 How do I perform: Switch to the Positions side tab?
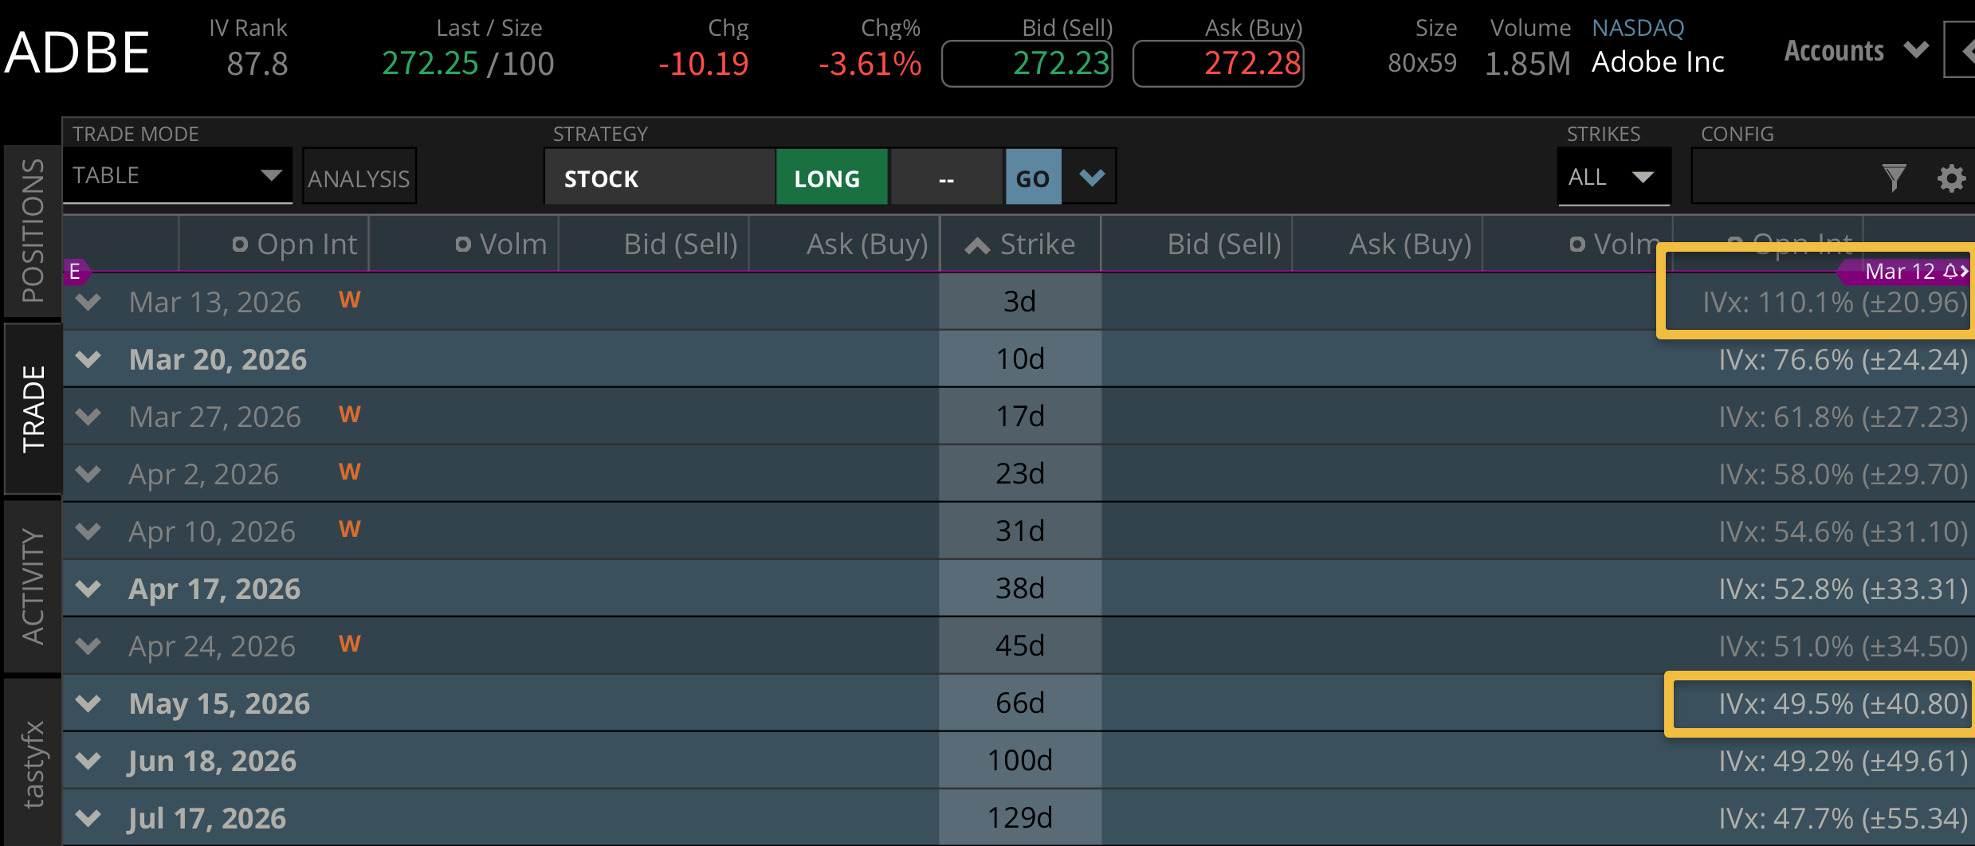[33, 230]
